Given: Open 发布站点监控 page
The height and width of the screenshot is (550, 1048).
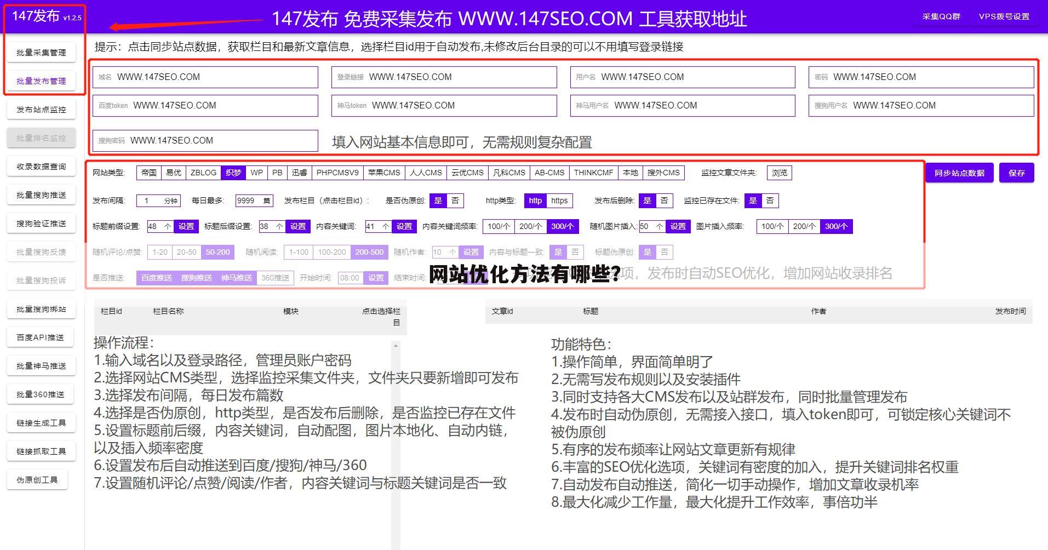Looking at the screenshot, I should pos(41,110).
